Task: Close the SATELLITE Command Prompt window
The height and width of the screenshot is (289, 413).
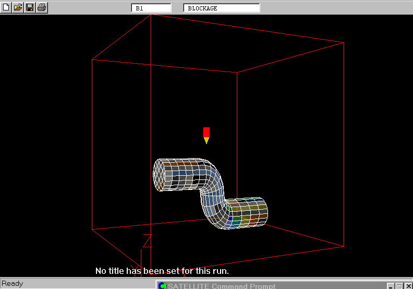Action: [407, 286]
